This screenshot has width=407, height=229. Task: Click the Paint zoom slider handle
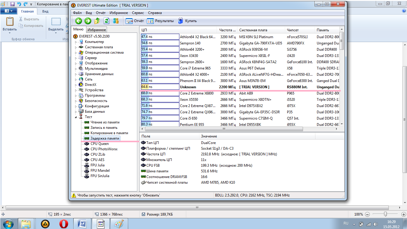point(385,214)
